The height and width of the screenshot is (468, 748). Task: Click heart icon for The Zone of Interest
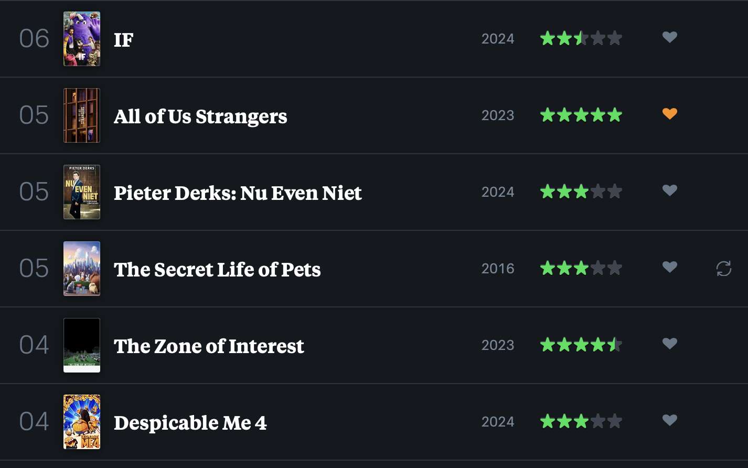point(669,344)
